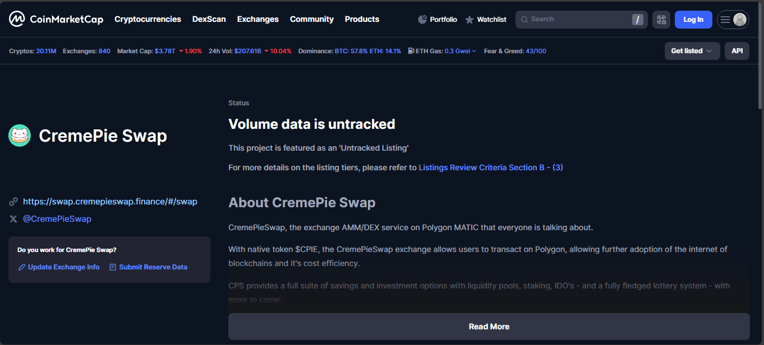The height and width of the screenshot is (345, 764).
Task: Open the hamburger profile menu
Action: pos(733,20)
